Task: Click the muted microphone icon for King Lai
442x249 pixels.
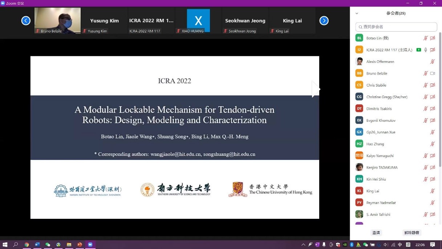Action: pos(433,191)
